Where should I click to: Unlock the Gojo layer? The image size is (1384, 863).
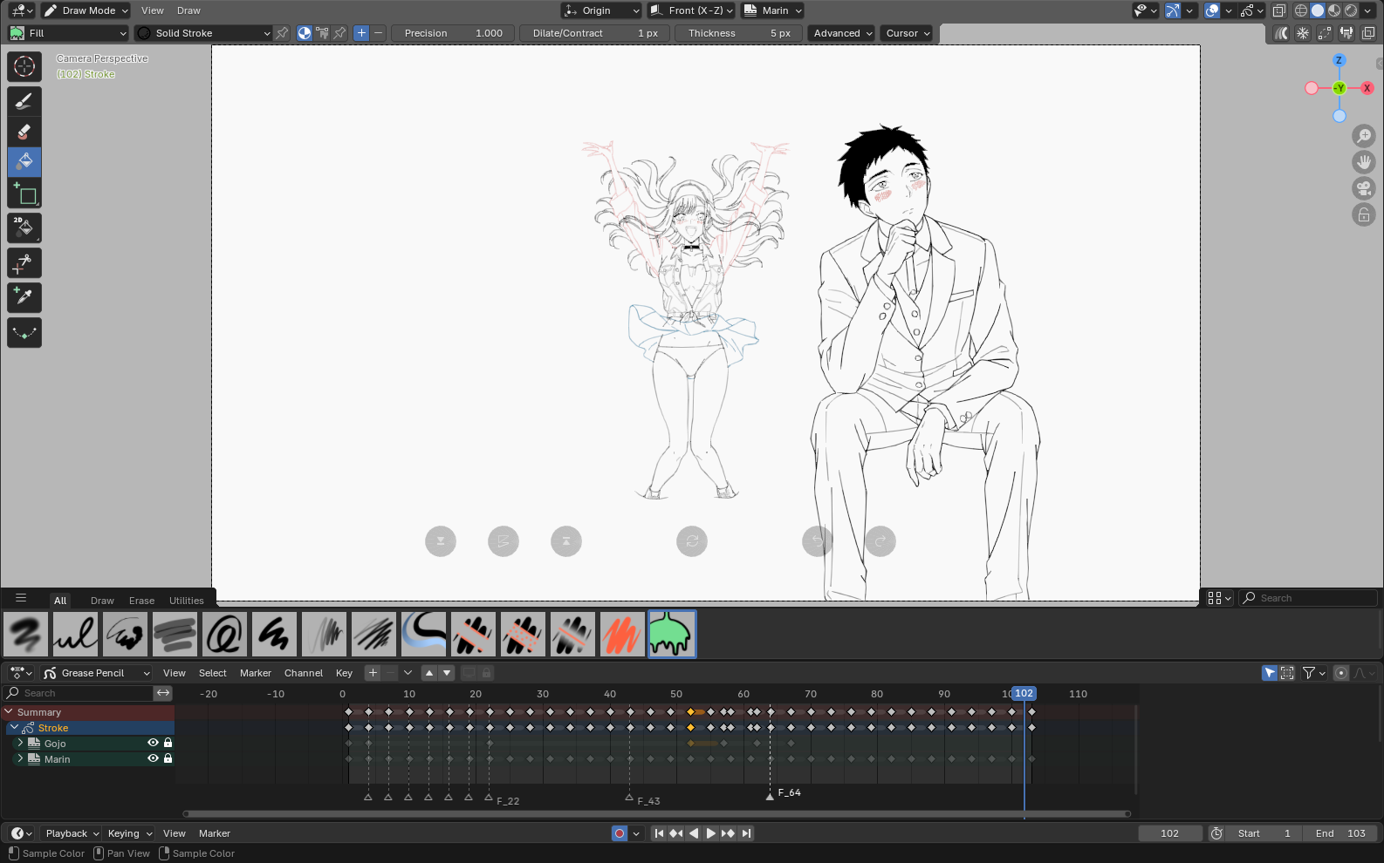(168, 743)
